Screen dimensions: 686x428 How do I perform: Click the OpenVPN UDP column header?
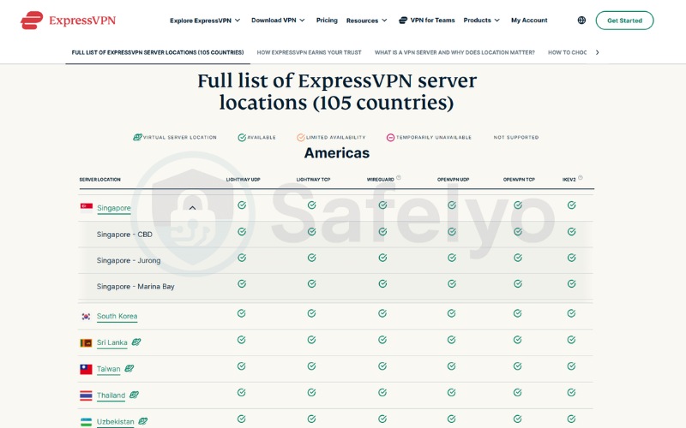click(453, 180)
